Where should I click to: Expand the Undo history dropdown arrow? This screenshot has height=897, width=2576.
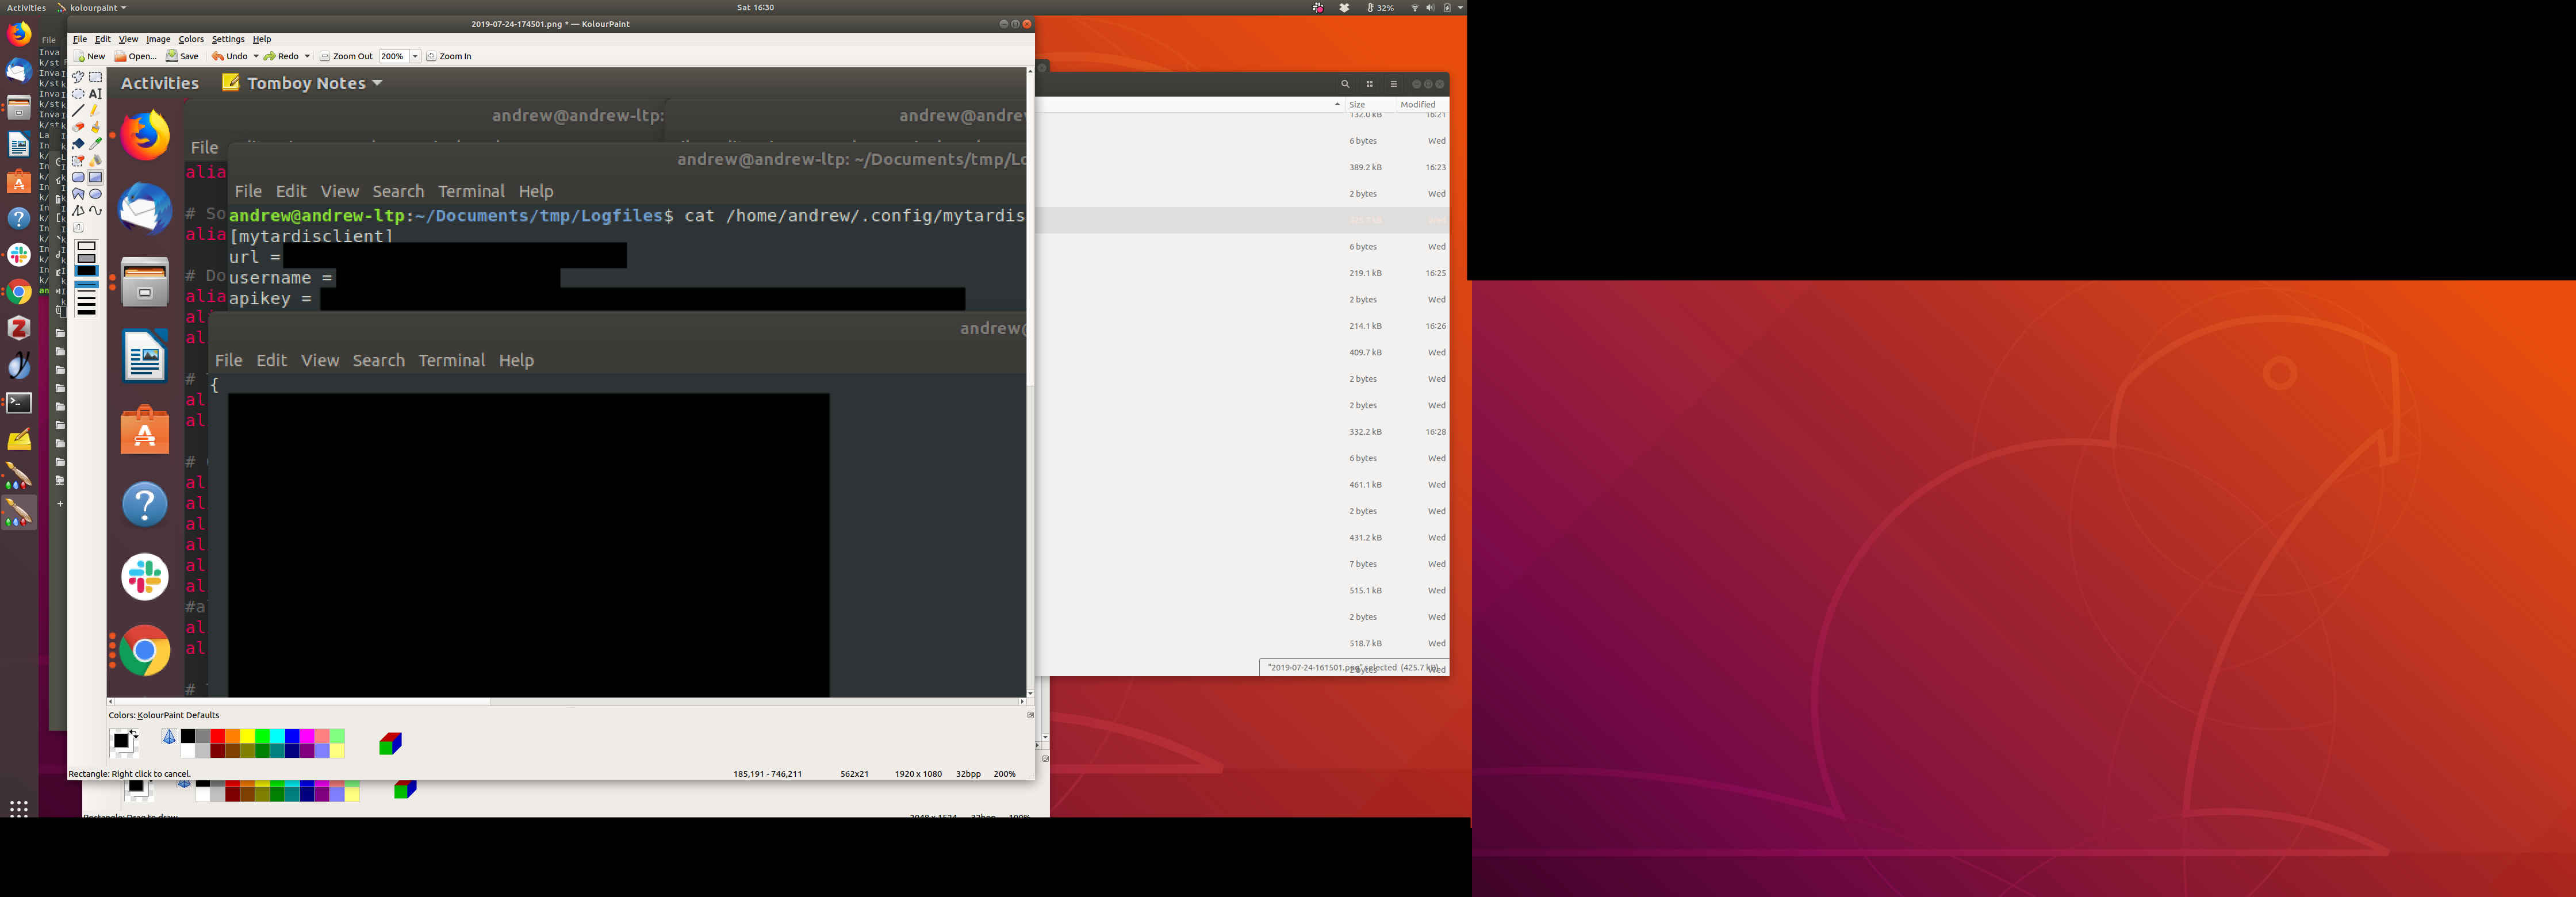pos(256,57)
